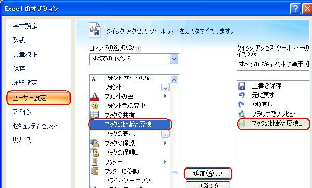Open the すべてのドキュメントに適用 dropdown

click(x=273, y=65)
